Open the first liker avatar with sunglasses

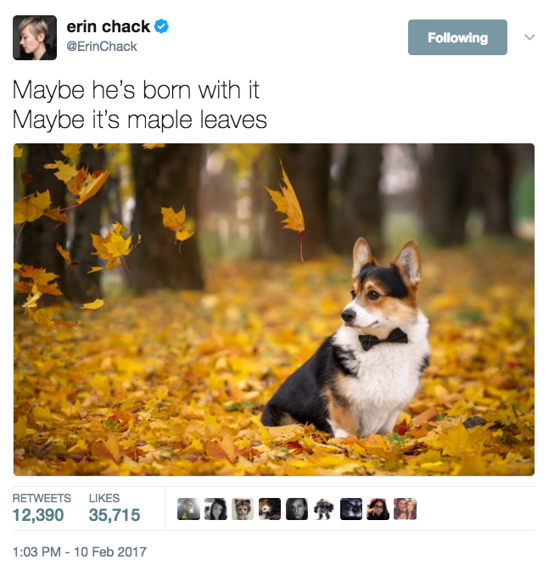point(188,509)
